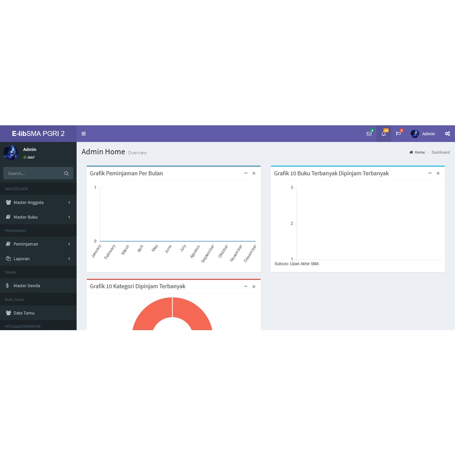
Task: Toggle the sidebar with the hamburger icon
Action: (84, 134)
